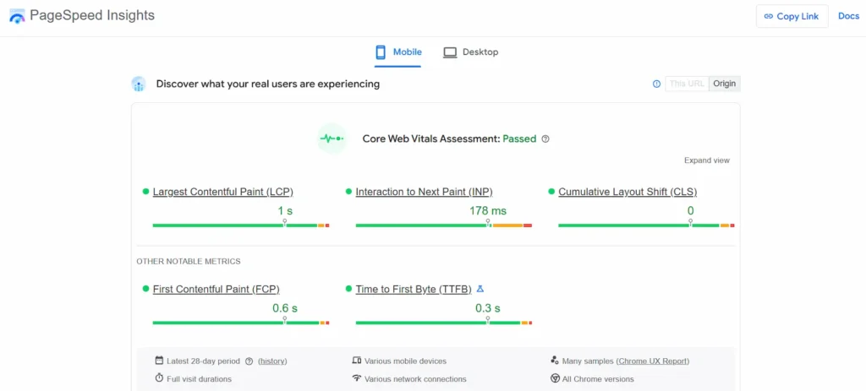
Task: Click the LCP distribution bar
Action: 241,225
